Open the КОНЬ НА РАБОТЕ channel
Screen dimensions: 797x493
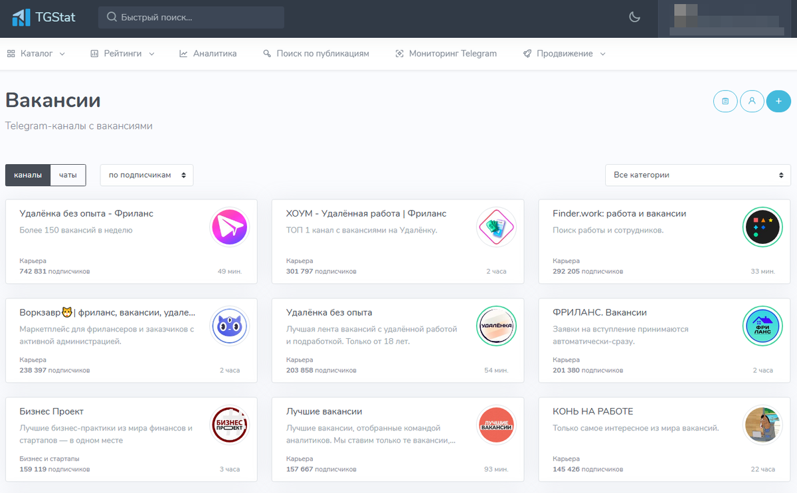[592, 411]
